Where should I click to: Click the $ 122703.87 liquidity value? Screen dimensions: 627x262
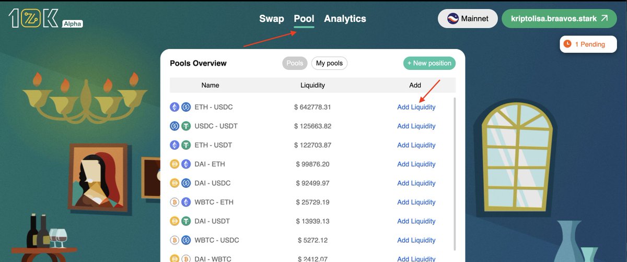(x=312, y=145)
